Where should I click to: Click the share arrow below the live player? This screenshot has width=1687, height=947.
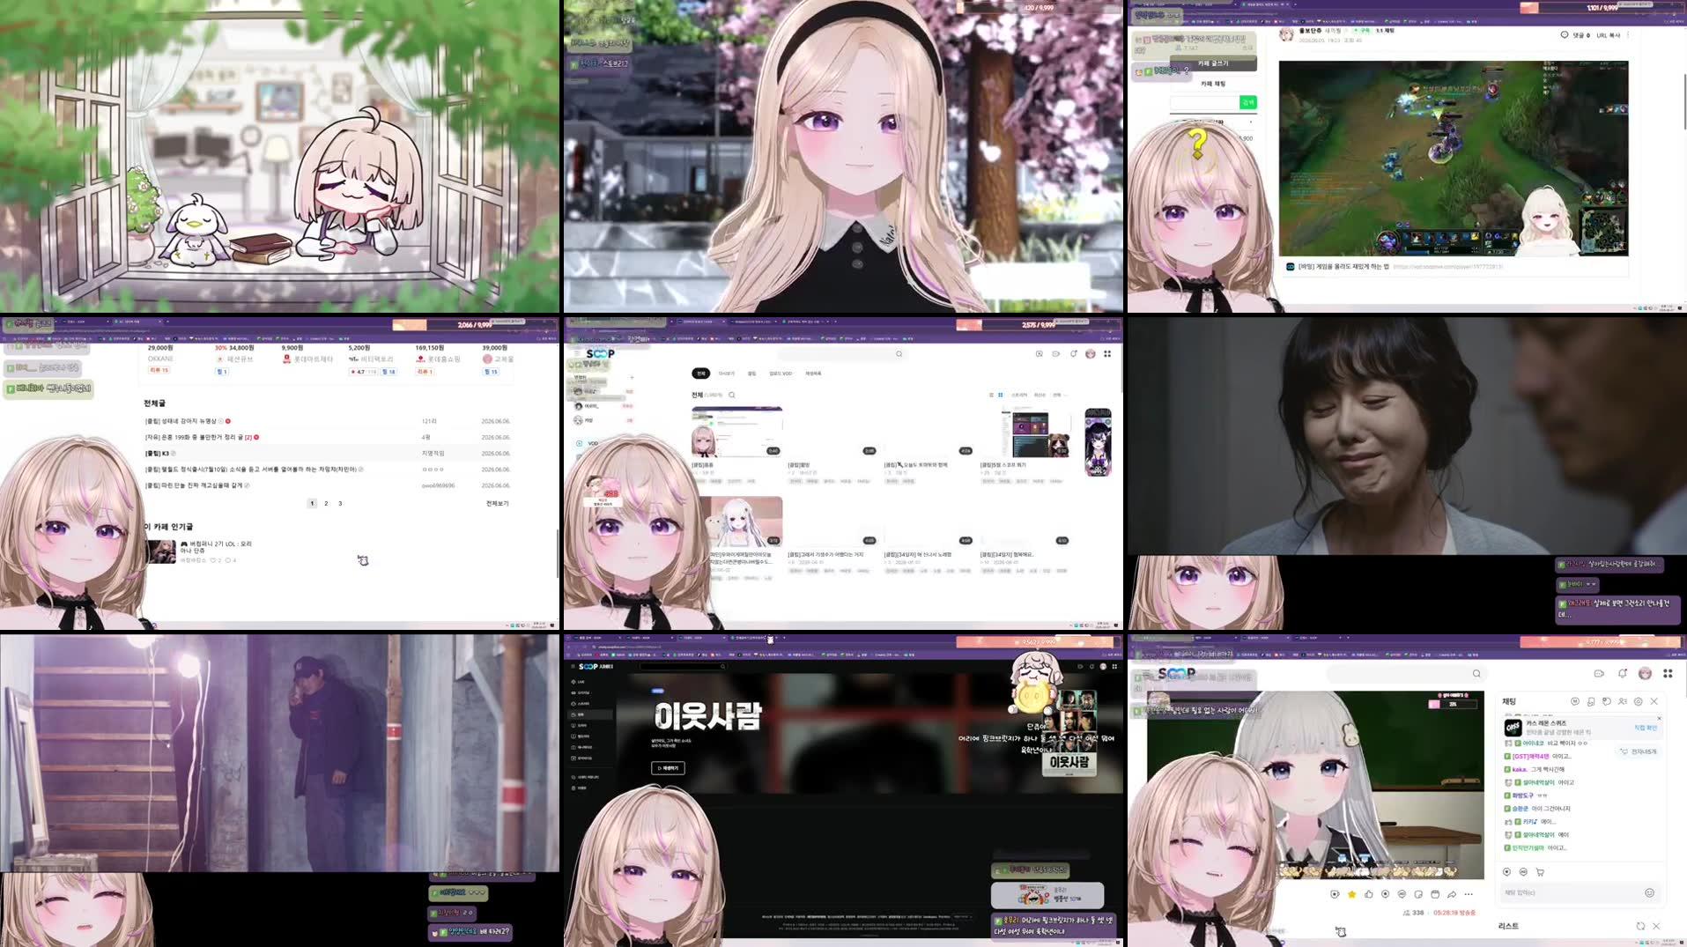[1452, 894]
